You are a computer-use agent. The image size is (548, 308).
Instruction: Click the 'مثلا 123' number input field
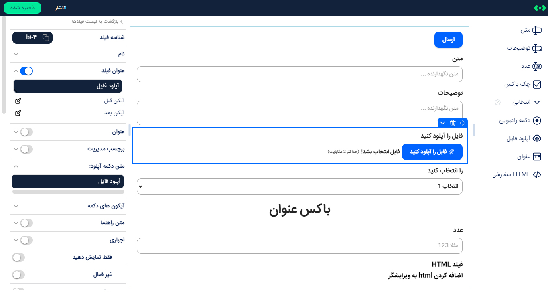(299, 245)
